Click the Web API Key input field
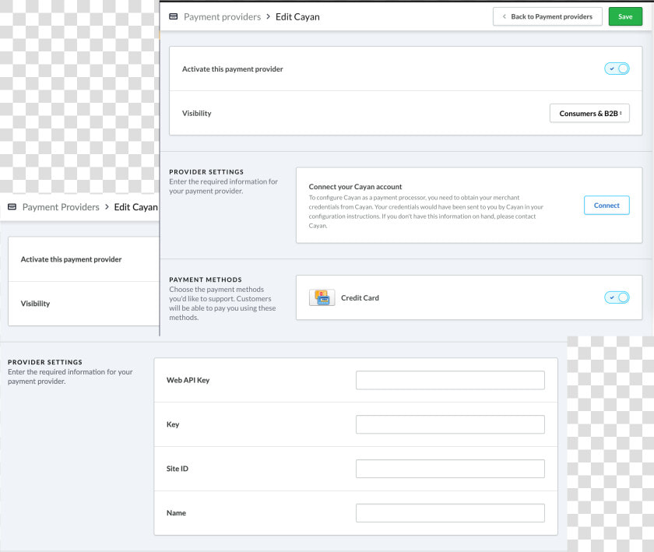 click(x=450, y=380)
